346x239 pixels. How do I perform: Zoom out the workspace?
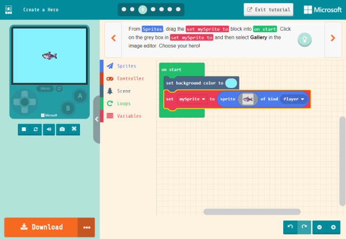pyautogui.click(x=320, y=227)
